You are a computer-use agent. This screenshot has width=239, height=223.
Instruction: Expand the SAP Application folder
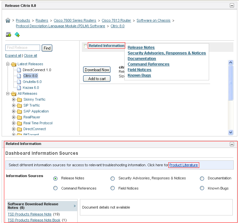tap(13, 111)
